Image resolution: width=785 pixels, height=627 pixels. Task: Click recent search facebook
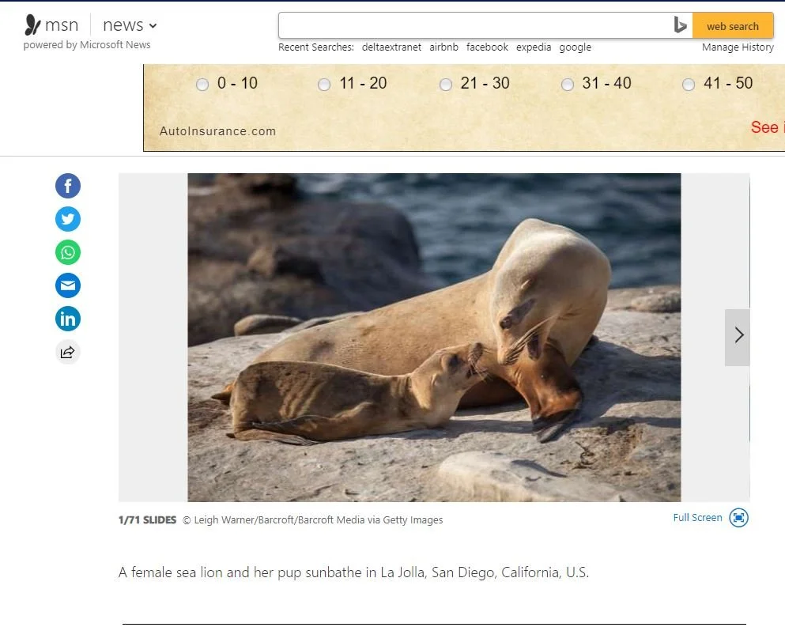pyautogui.click(x=487, y=47)
